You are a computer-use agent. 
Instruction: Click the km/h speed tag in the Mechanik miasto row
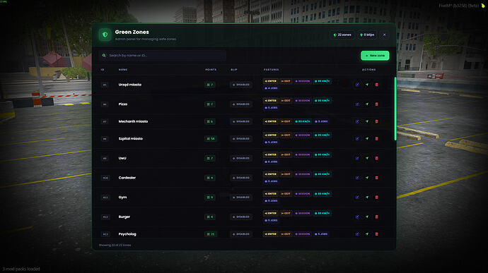point(303,121)
